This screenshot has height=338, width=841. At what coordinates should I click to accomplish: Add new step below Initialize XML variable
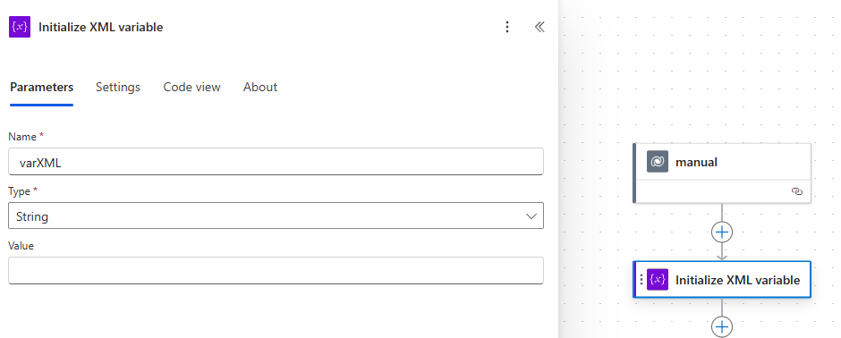(722, 326)
